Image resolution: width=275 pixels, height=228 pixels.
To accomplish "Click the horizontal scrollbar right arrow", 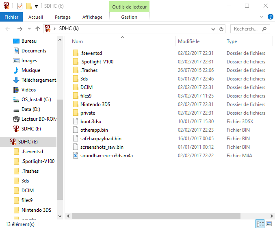I will click(x=271, y=216).
